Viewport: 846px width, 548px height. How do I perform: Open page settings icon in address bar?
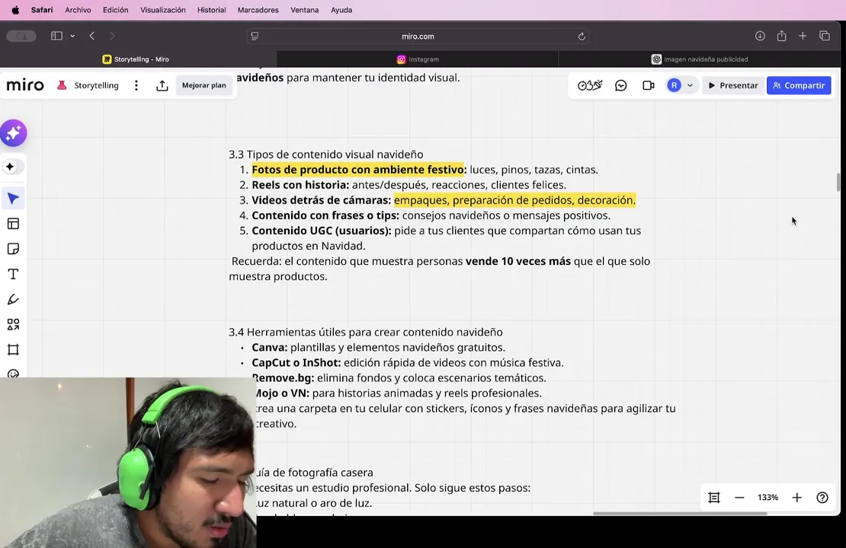click(x=255, y=37)
